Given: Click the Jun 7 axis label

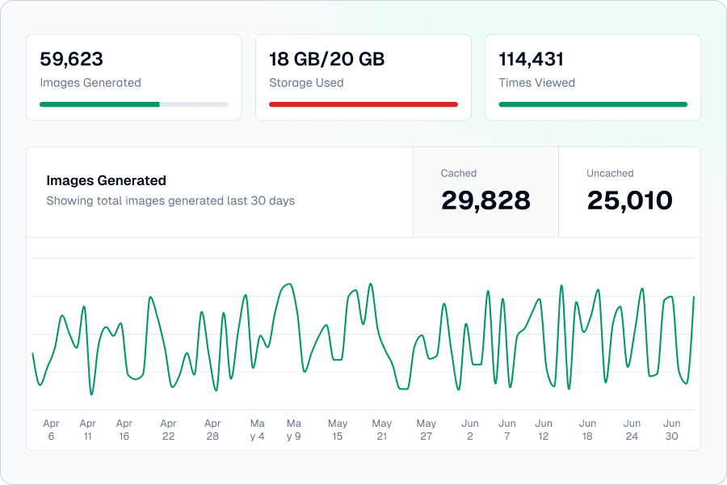Looking at the screenshot, I should pyautogui.click(x=507, y=430).
